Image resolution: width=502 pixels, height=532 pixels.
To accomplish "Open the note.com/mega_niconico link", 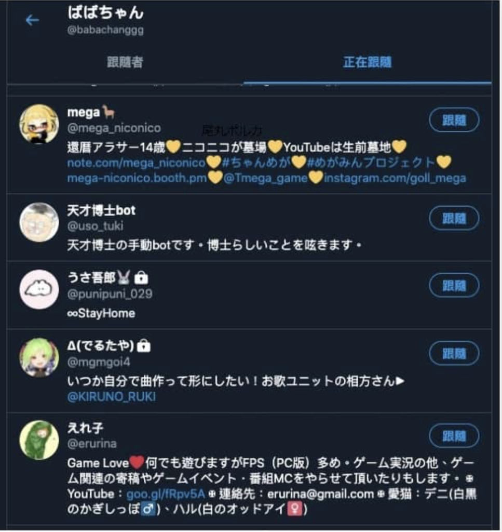I will (x=136, y=163).
